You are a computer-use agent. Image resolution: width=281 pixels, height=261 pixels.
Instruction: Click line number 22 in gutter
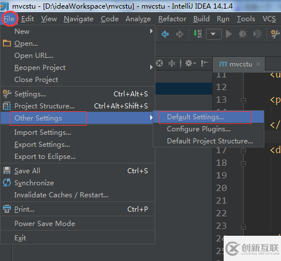[221, 213]
